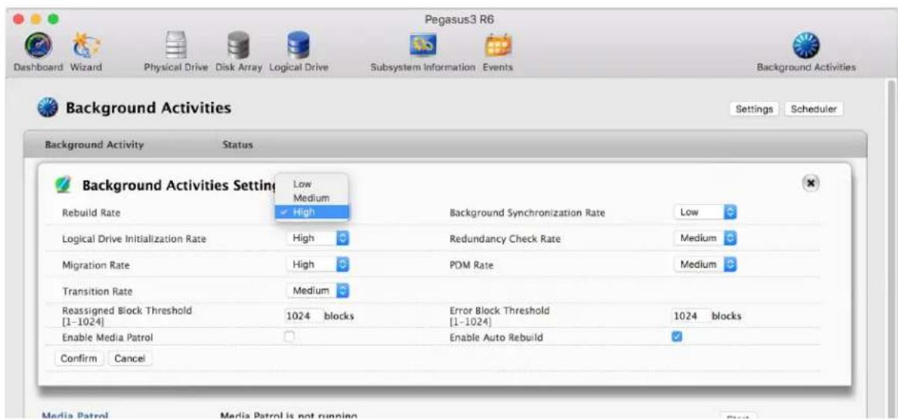Click the Background Activities Settings leaf icon

pos(63,186)
